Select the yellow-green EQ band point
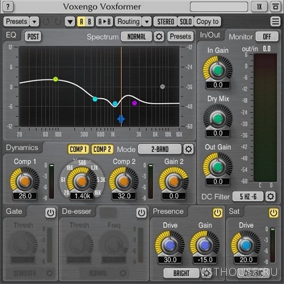 56,79
